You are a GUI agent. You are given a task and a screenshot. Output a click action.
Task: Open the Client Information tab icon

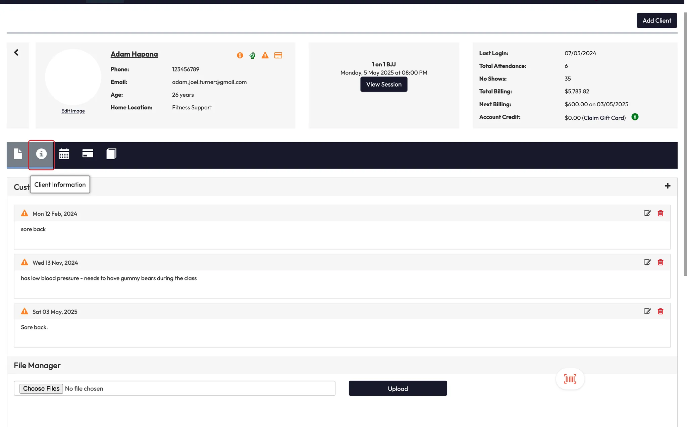[x=41, y=154]
